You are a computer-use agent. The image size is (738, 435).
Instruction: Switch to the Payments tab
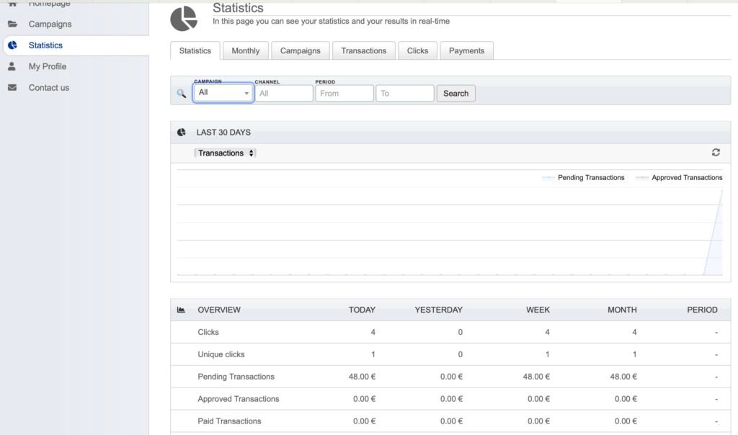coord(466,51)
